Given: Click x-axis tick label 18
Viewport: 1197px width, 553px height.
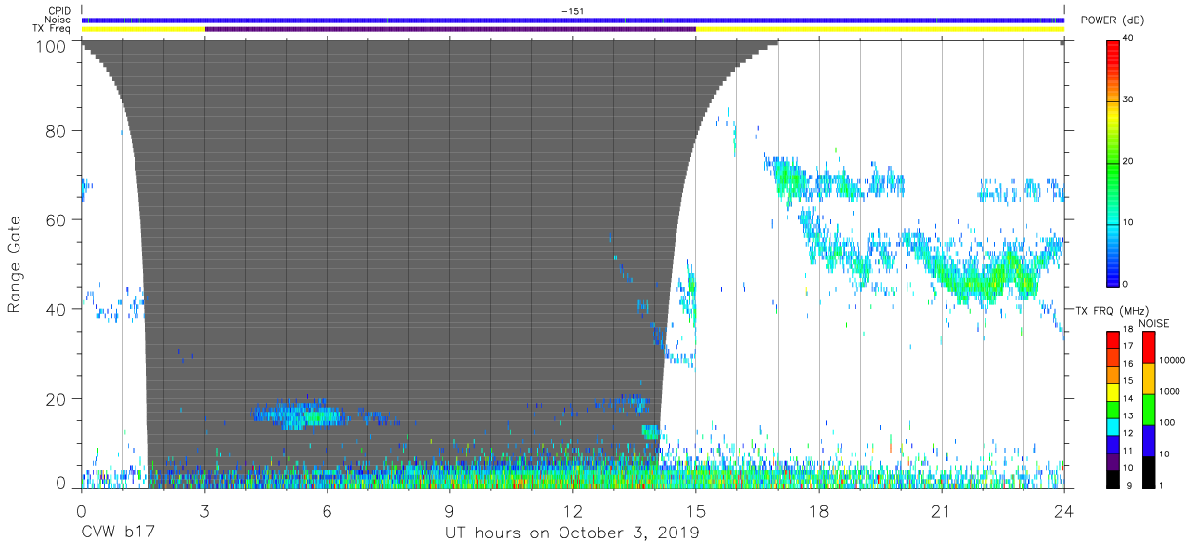Looking at the screenshot, I should point(819,510).
